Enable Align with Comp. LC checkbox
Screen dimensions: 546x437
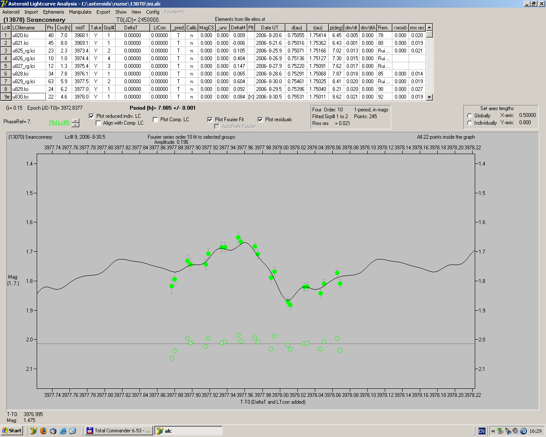99,123
